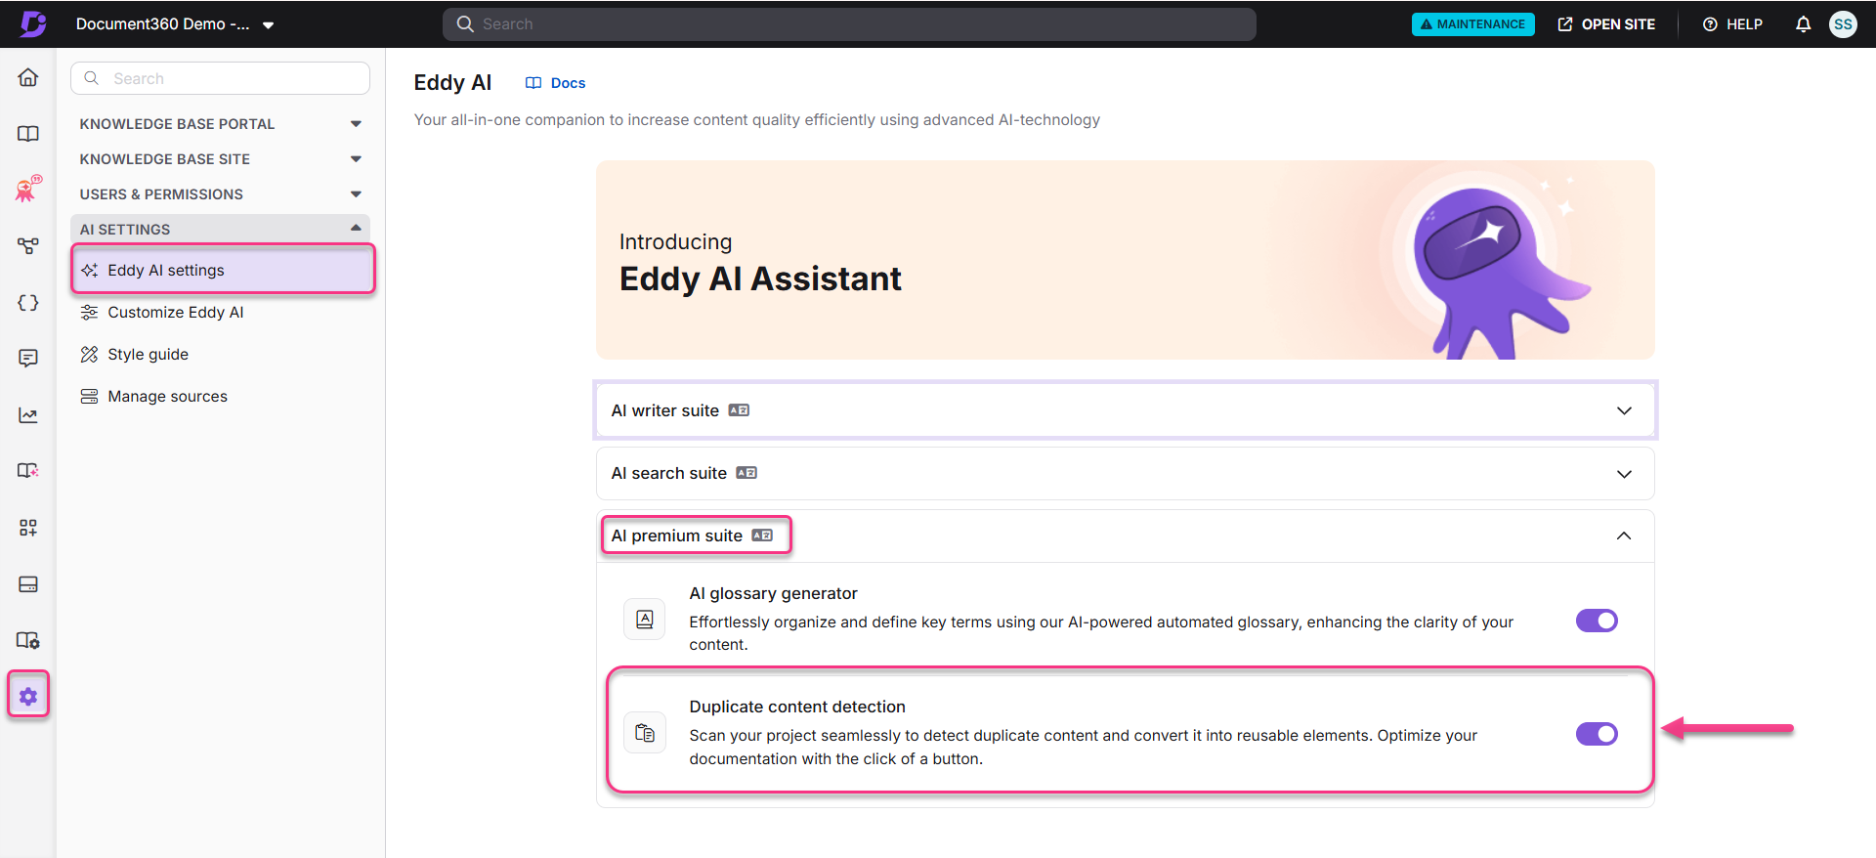Click the Eddy AI octopus sidebar icon
This screenshot has width=1876, height=858.
28,189
